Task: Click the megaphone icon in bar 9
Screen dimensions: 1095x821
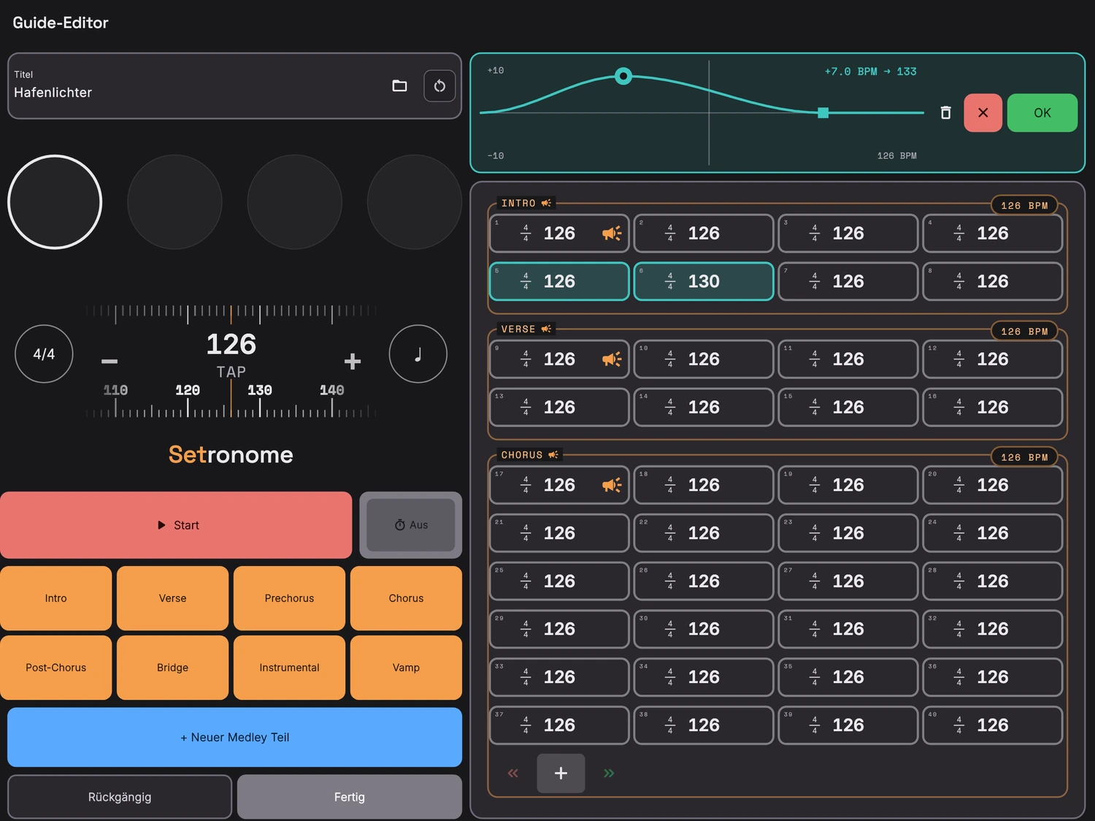Action: (x=612, y=359)
